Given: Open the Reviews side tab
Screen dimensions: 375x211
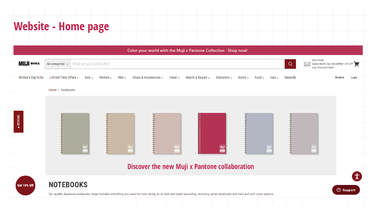Looking at the screenshot, I should pyautogui.click(x=19, y=121).
